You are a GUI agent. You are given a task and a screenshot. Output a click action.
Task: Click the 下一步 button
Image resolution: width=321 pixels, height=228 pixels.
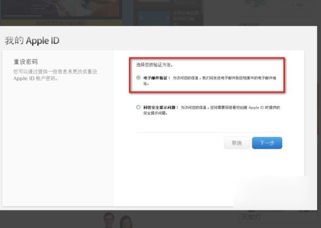[x=267, y=143]
